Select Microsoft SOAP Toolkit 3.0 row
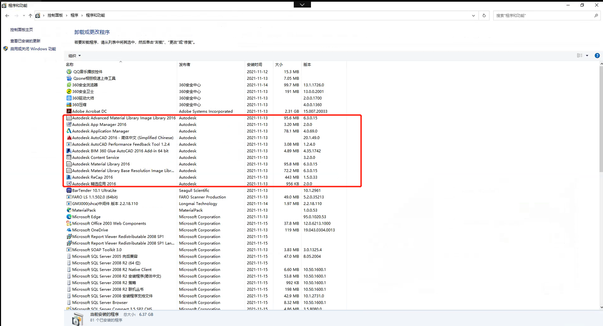This screenshot has width=603, height=326. click(206, 250)
